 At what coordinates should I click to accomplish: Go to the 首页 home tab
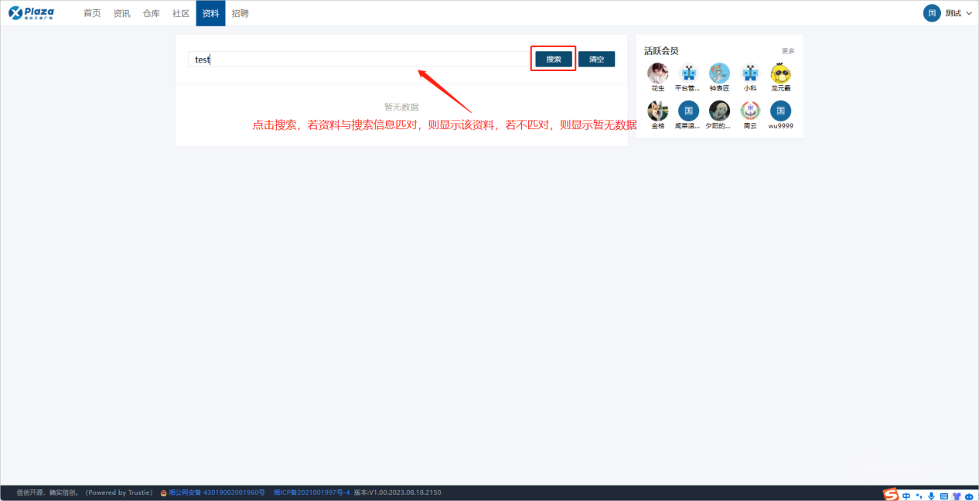tap(92, 13)
